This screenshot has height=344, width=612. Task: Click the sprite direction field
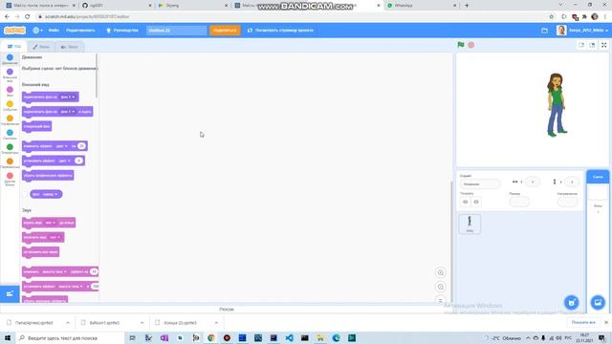click(x=567, y=202)
